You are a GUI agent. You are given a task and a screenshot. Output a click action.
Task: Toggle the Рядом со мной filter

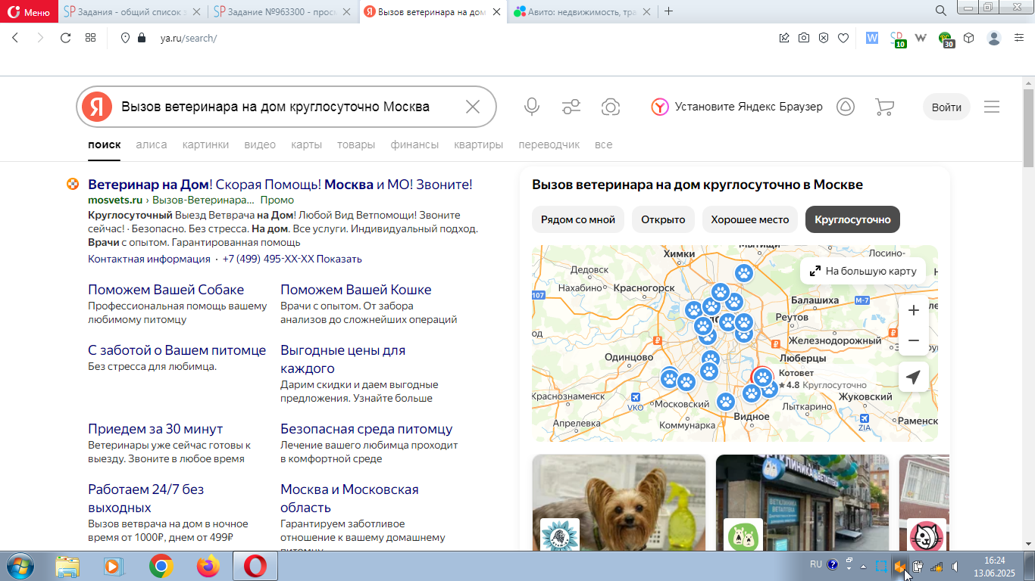(577, 219)
